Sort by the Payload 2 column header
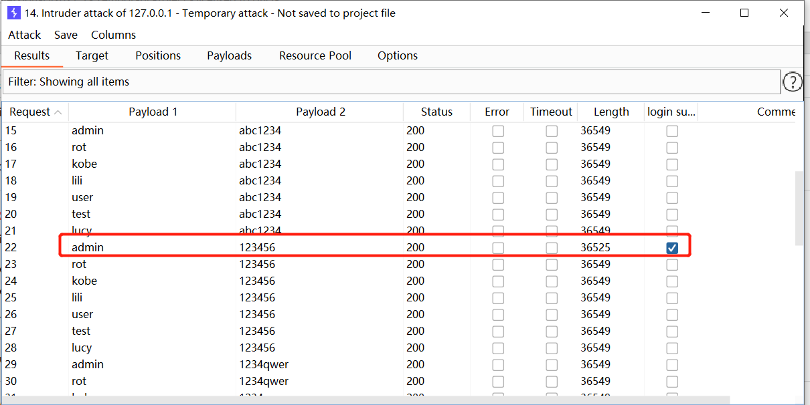Image resolution: width=810 pixels, height=405 pixels. click(320, 112)
